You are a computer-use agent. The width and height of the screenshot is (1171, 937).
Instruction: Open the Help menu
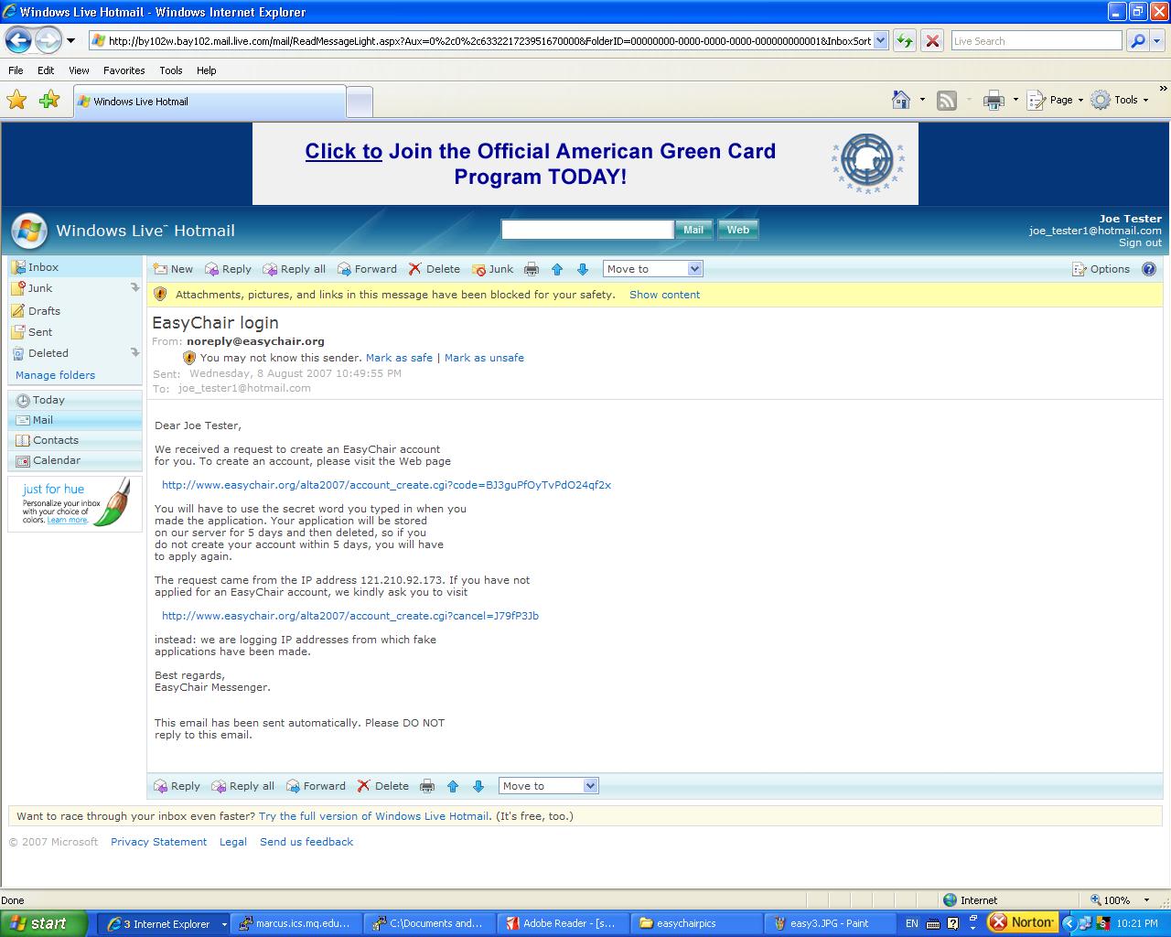coord(207,70)
